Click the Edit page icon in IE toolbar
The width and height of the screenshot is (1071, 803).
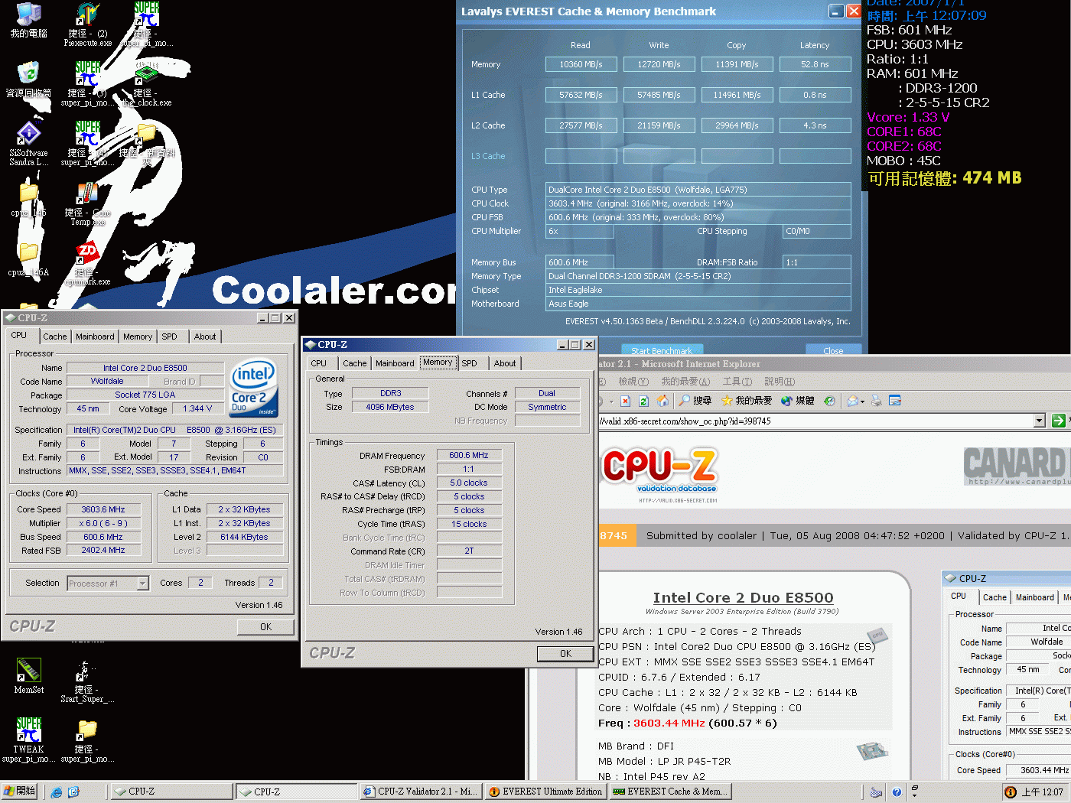[x=895, y=401]
